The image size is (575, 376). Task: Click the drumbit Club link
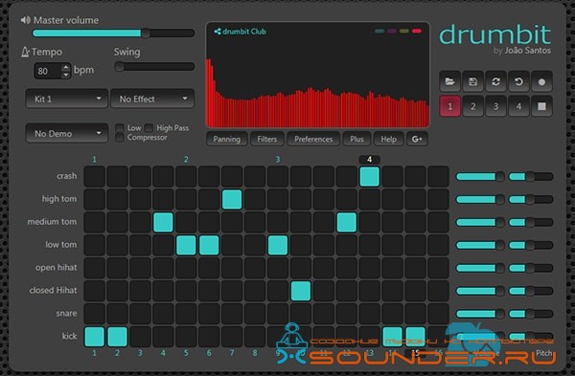tap(244, 32)
